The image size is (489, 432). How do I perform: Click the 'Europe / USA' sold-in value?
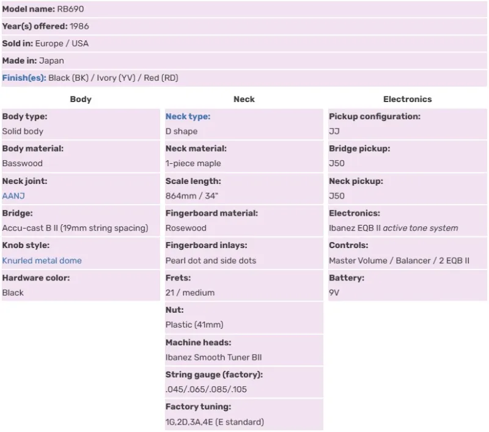coord(62,43)
